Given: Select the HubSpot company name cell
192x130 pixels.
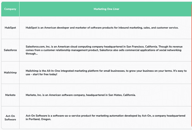Looking at the screenshot, I should [x=10, y=28].
